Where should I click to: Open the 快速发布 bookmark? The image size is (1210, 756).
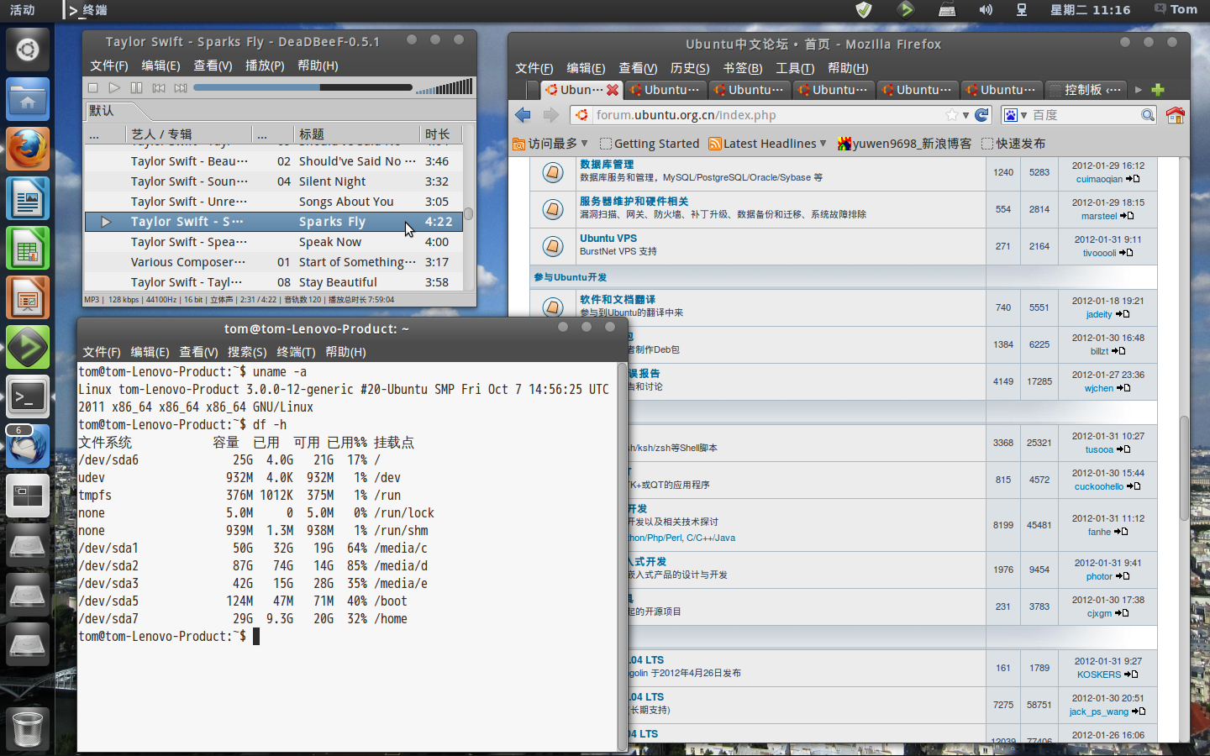1013,144
